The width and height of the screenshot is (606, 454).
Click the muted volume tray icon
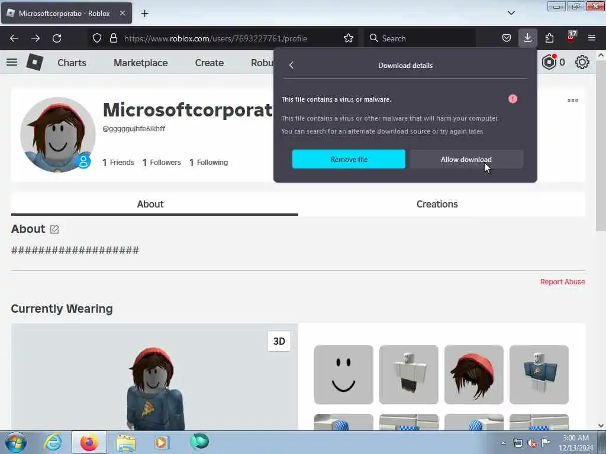532,443
